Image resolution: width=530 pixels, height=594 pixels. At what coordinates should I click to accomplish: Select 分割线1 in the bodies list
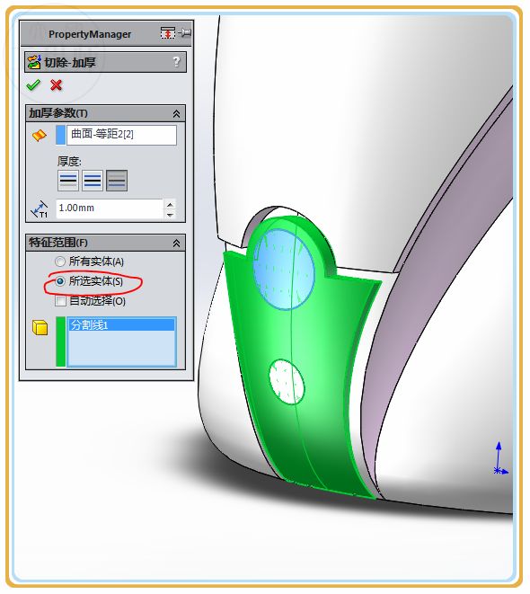pos(121,325)
